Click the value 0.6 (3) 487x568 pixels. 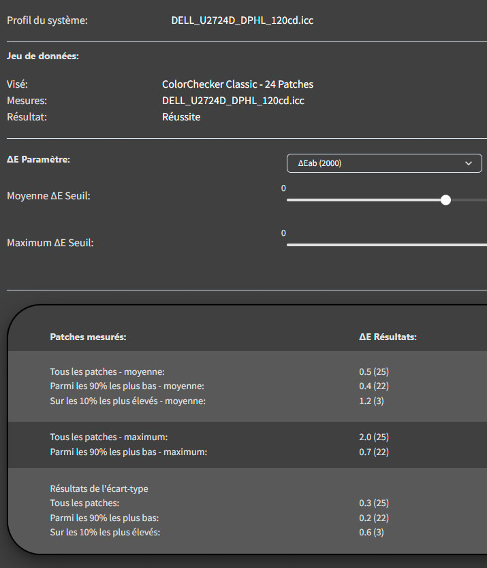tap(371, 533)
